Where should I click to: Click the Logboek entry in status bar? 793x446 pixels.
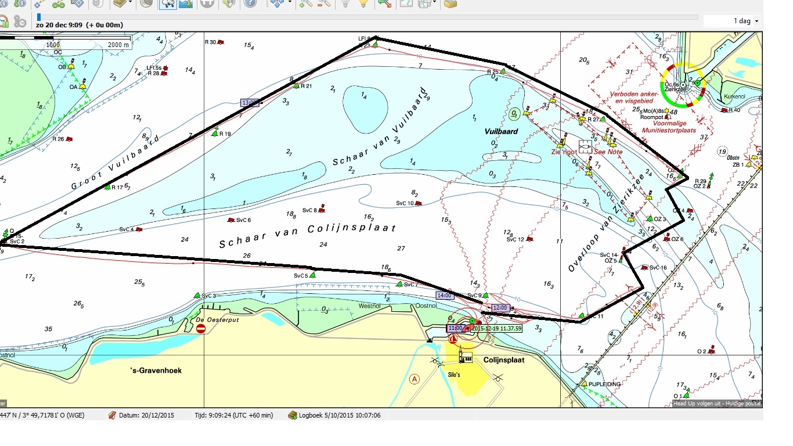point(335,415)
